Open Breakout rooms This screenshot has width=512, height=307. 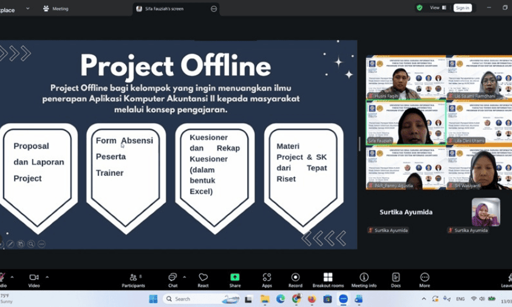[x=328, y=280]
